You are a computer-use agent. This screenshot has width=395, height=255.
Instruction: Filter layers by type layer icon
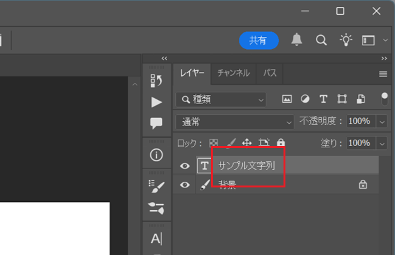[323, 99]
